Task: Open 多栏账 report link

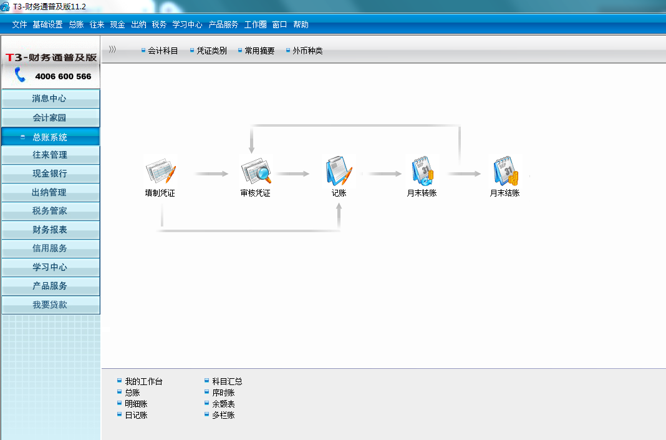Action: (220, 415)
